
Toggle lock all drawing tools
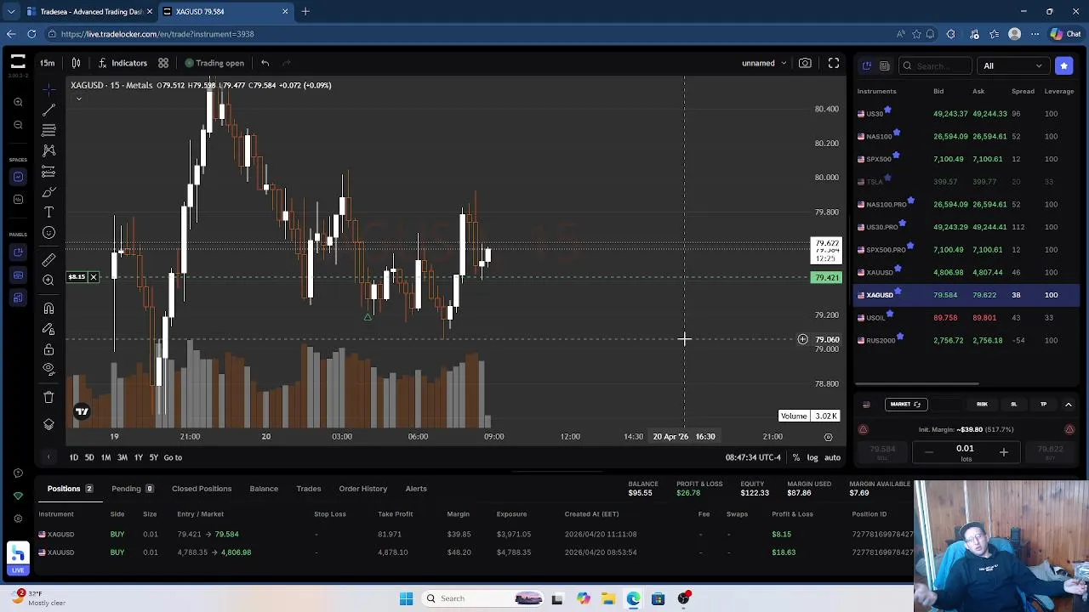(x=48, y=349)
